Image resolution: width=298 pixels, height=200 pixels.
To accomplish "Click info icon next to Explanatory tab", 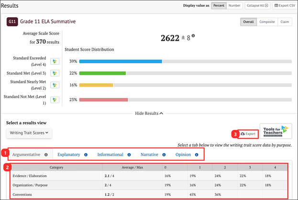I will (86, 155).
